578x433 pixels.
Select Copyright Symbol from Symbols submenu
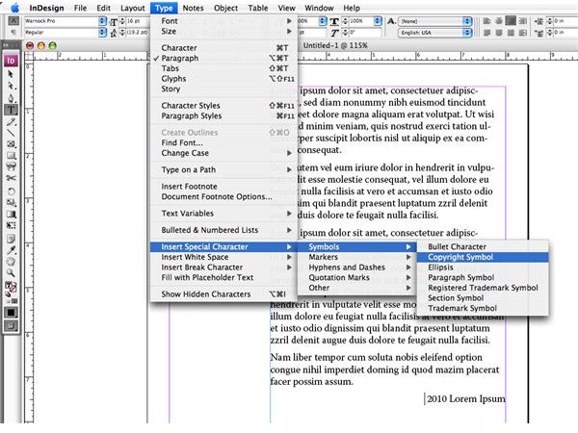click(483, 257)
